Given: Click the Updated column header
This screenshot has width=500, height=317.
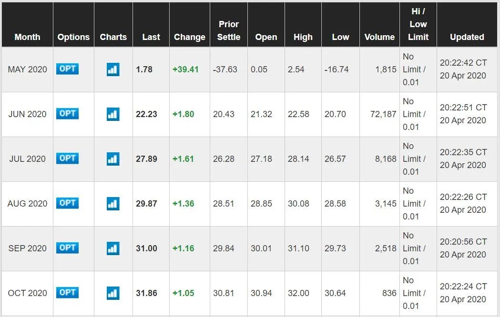Looking at the screenshot, I should tap(467, 37).
